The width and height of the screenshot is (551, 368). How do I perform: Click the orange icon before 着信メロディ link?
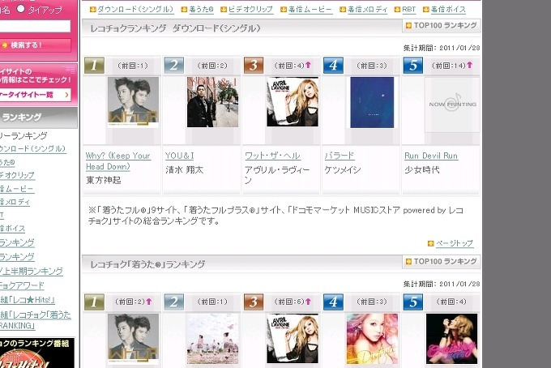point(343,10)
